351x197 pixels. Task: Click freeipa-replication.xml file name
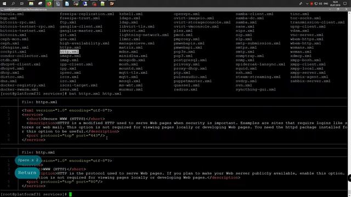[87, 14]
